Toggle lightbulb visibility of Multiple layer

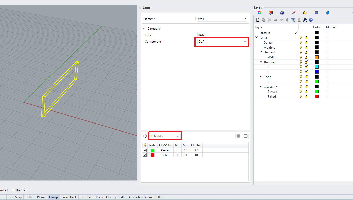[301, 47]
